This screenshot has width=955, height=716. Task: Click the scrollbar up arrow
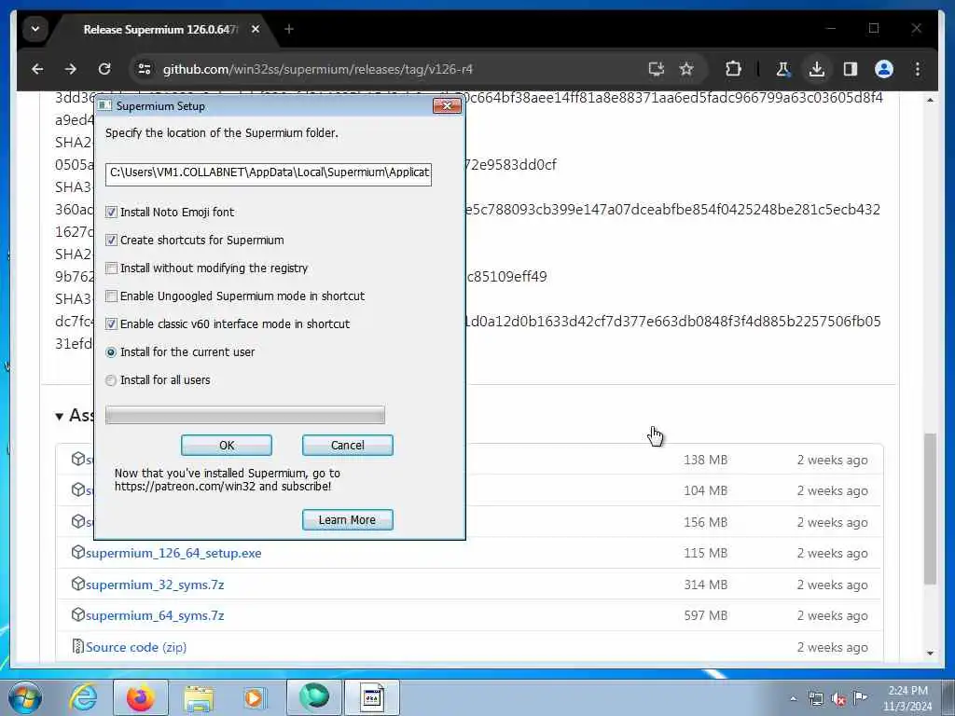tap(930, 99)
